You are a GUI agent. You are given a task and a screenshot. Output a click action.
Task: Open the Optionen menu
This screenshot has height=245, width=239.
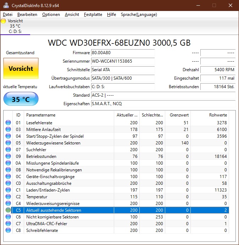click(51, 15)
